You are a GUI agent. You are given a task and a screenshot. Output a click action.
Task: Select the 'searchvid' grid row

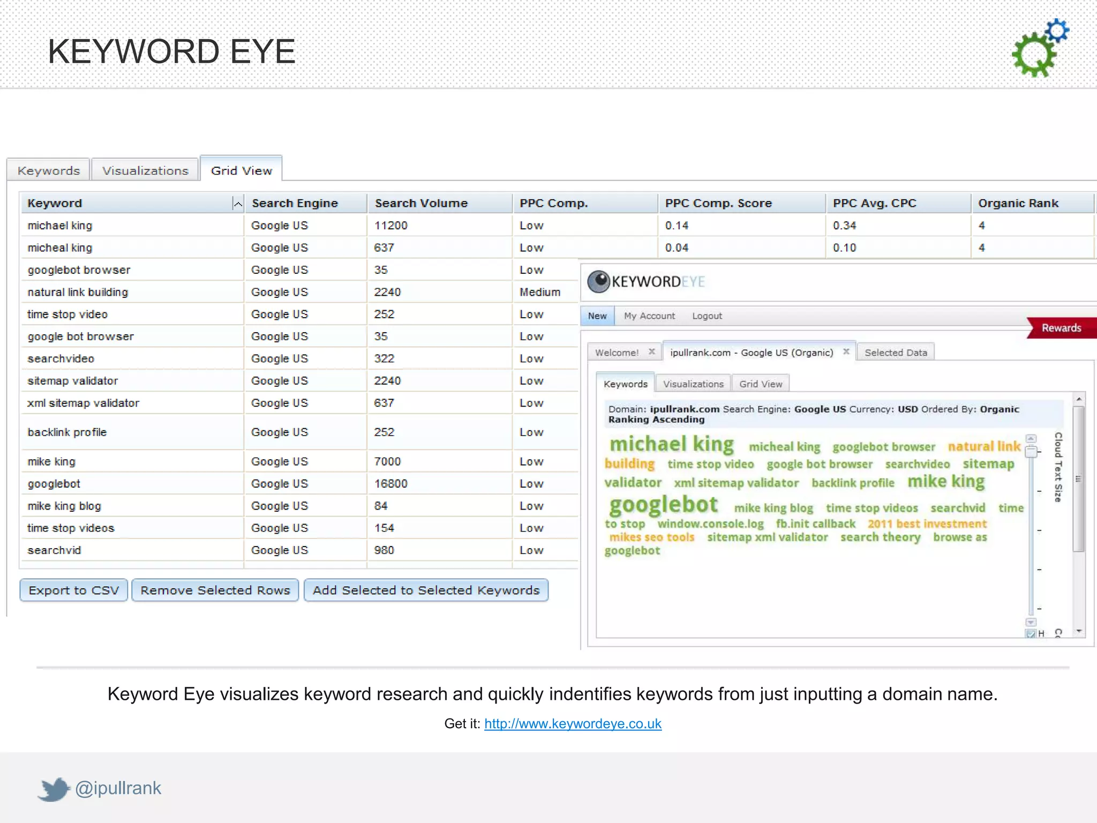point(299,550)
